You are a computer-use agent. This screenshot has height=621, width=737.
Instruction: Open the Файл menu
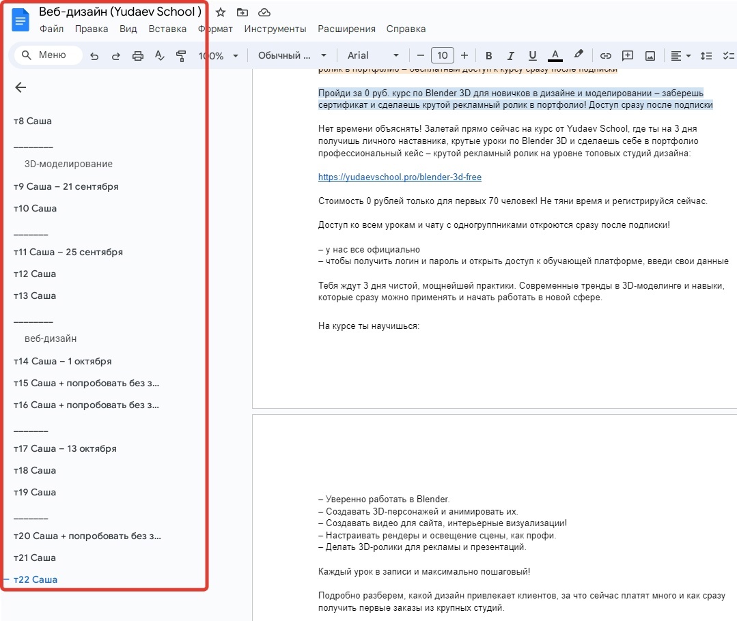tap(52, 29)
